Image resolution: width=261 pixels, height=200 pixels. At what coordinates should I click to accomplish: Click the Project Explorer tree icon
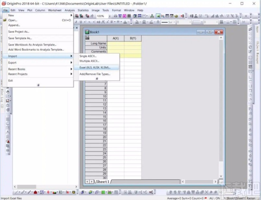pyautogui.click(x=152, y=16)
